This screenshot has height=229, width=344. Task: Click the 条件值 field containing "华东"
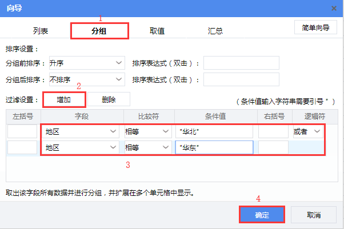214,147
